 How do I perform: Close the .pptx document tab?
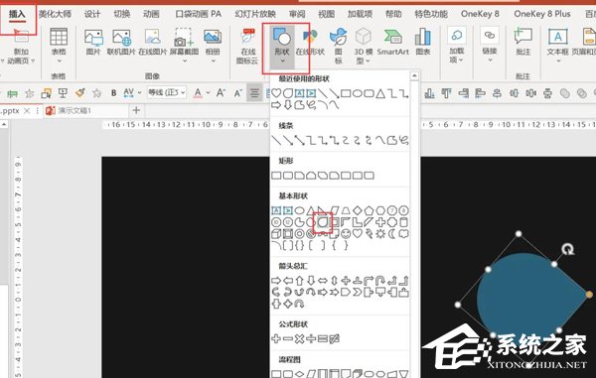tap(27, 111)
